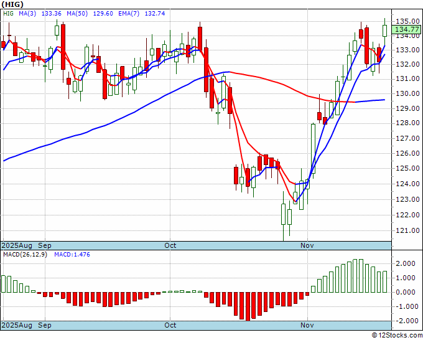This screenshot has width=423, height=340.
Task: Click the 135.00 price axis label
Action: coord(407,21)
